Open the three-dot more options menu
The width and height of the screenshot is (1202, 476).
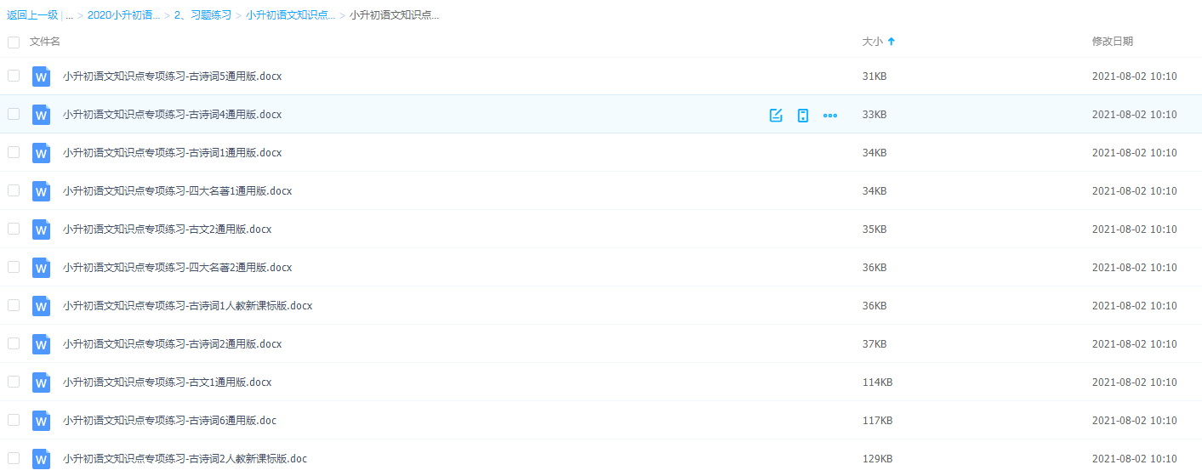click(x=830, y=116)
